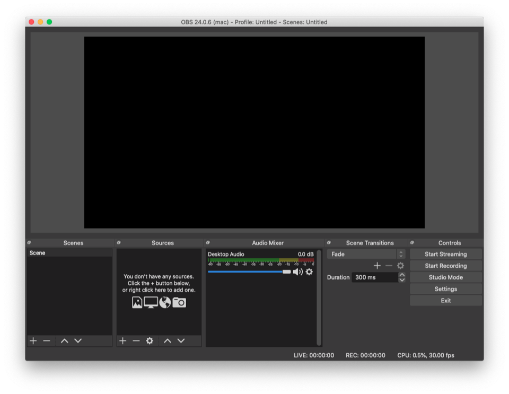Click the Duration 300 ms input field
This screenshot has height=394, width=509.
coord(374,277)
